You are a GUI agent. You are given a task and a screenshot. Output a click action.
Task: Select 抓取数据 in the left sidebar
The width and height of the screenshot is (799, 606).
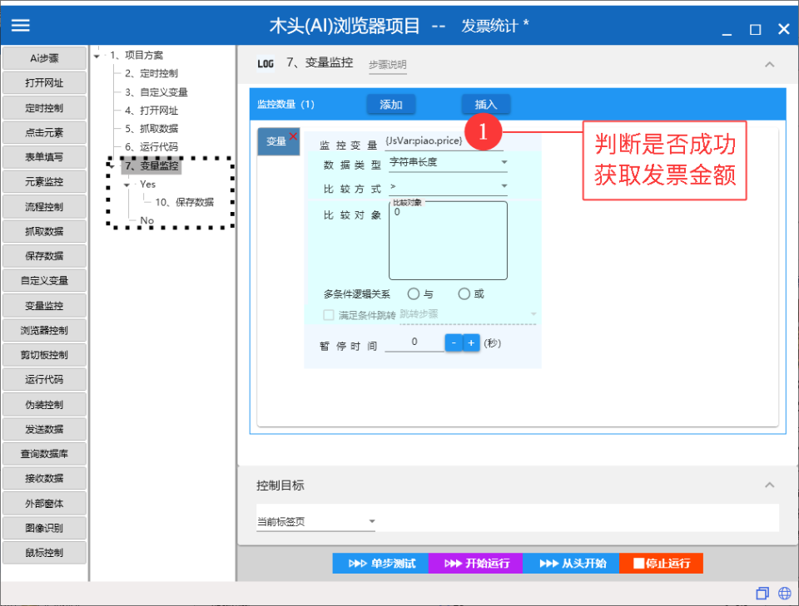[44, 230]
